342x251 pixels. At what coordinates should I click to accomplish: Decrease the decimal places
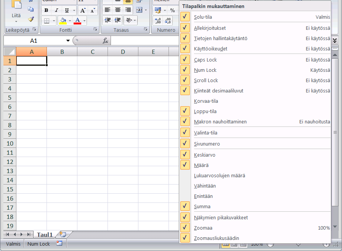168,21
